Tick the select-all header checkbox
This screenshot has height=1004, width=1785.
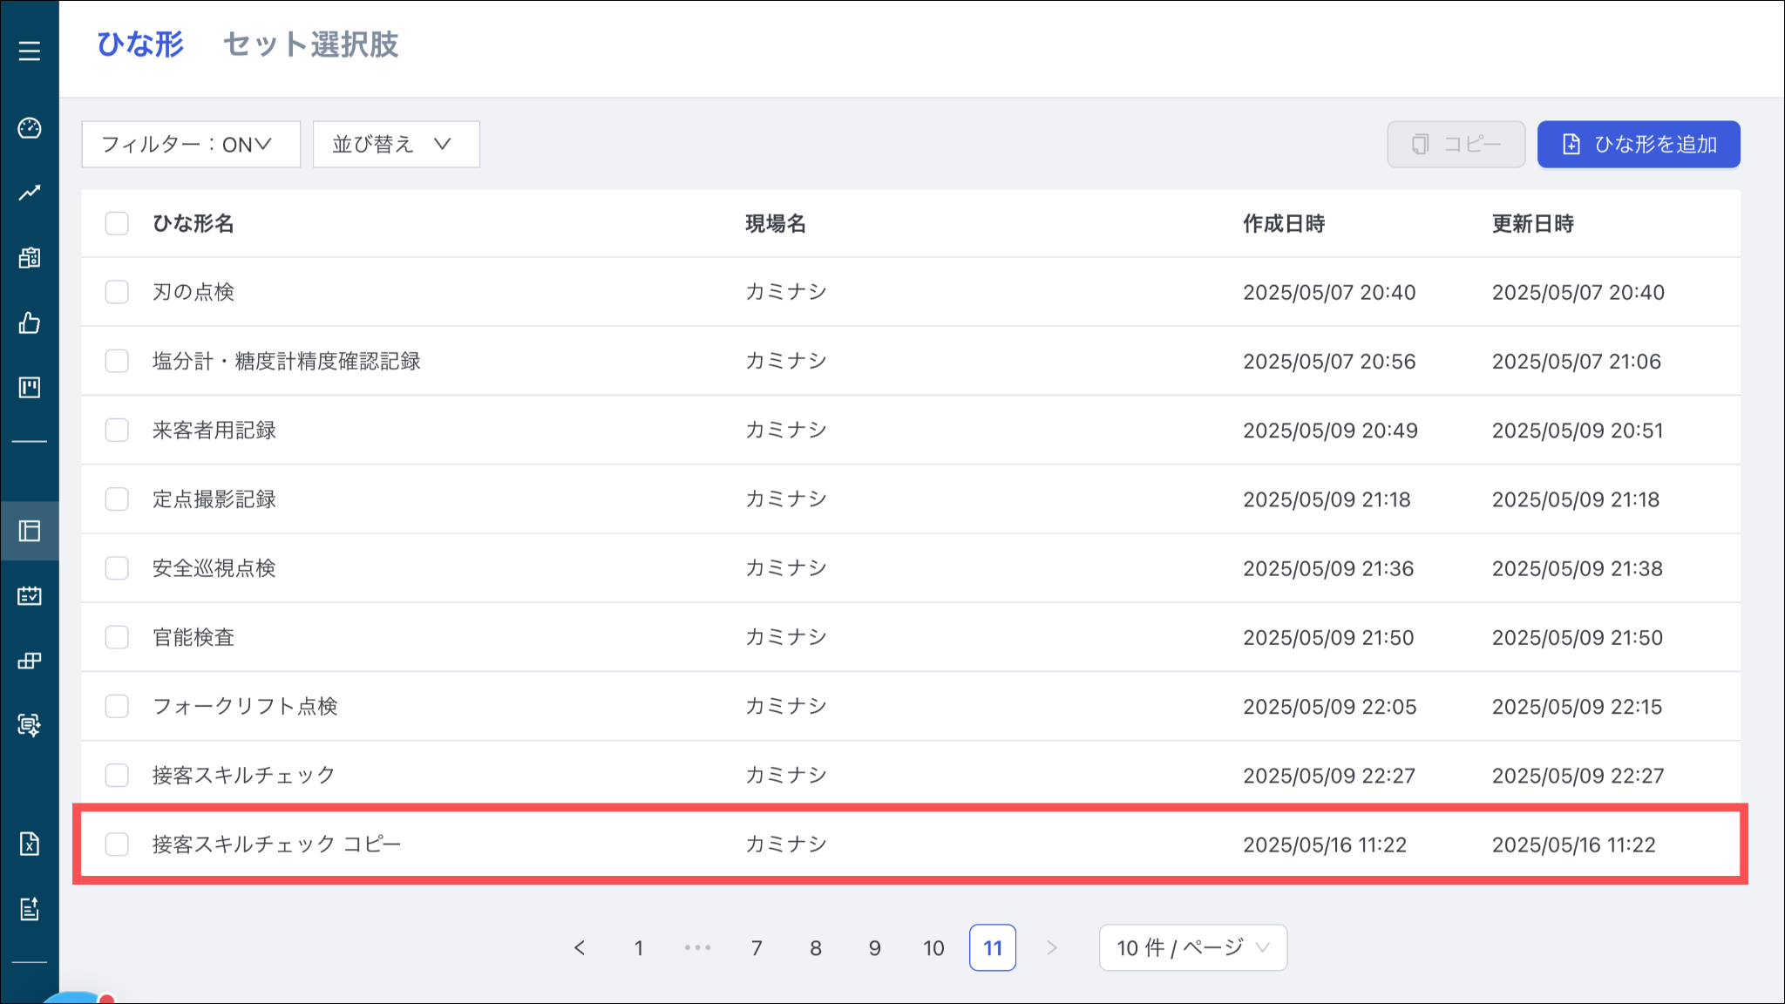(x=117, y=223)
